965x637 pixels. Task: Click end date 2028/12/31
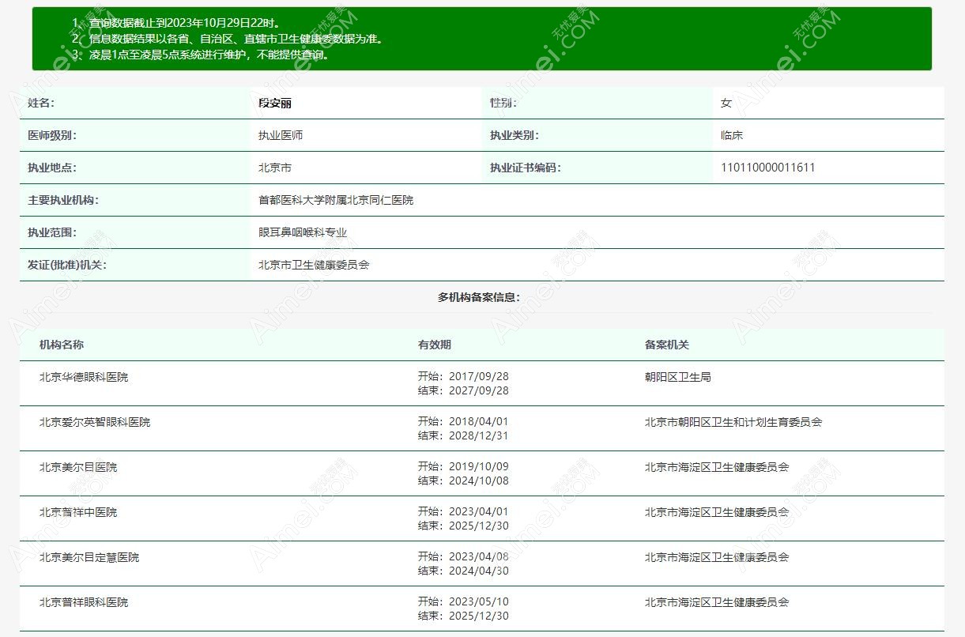click(479, 435)
